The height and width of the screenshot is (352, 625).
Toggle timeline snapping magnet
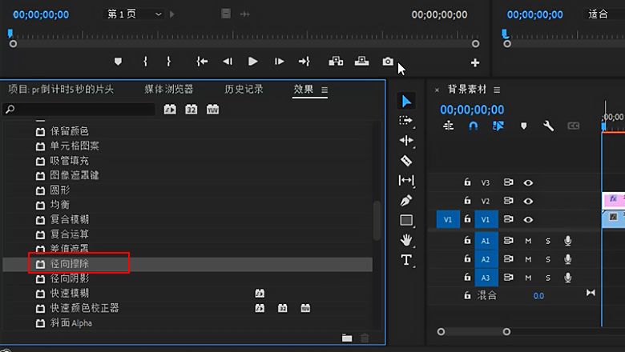(473, 126)
